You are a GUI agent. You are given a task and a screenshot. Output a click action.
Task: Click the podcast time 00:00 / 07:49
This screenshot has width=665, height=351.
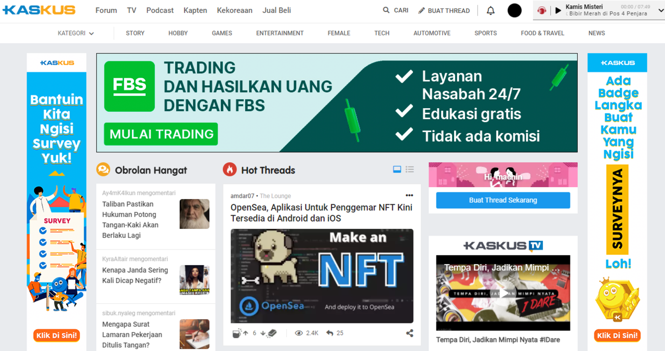point(635,7)
